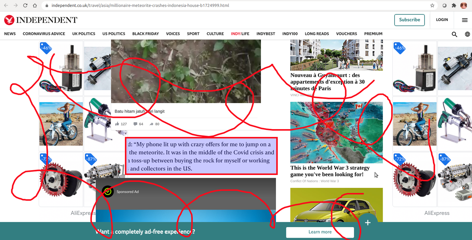
Task: Click the LOGIN link
Action: click(442, 20)
